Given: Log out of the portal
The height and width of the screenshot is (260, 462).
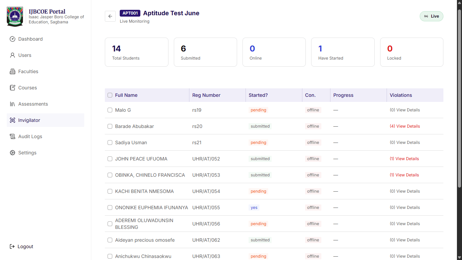Looking at the screenshot, I should tap(22, 246).
